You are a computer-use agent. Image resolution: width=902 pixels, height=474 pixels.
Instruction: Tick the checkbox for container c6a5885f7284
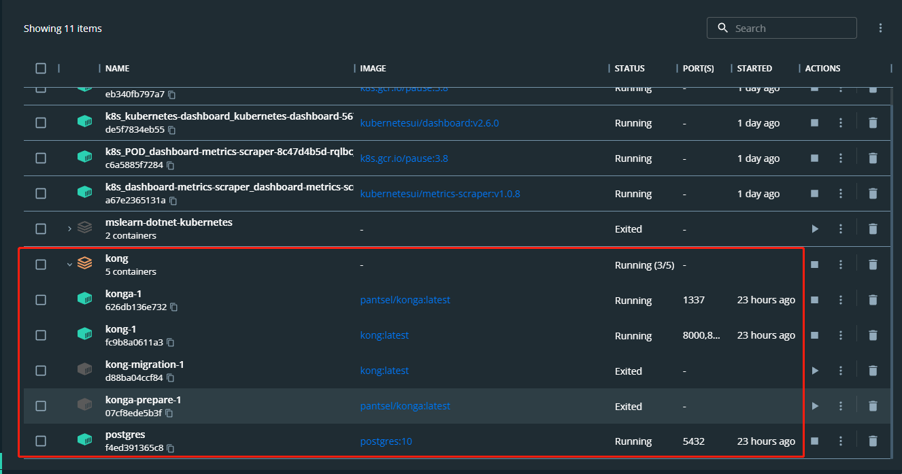(41, 158)
